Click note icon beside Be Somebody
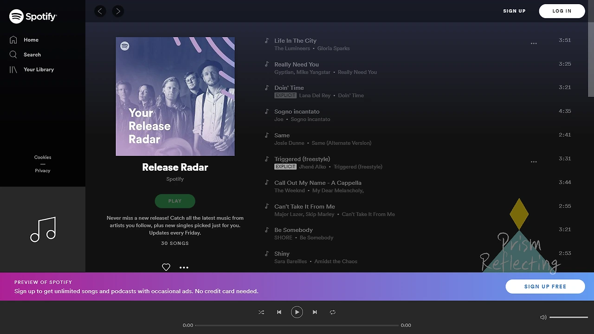This screenshot has height=334, width=594. tap(266, 230)
